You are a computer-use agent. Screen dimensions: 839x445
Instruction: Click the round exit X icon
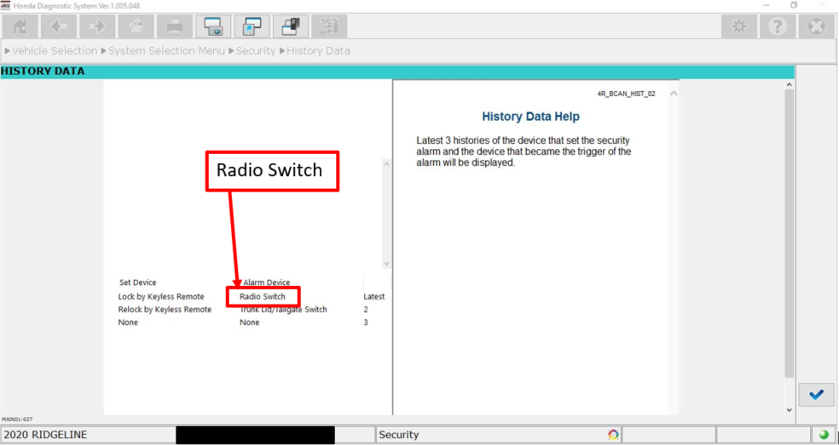click(x=816, y=26)
